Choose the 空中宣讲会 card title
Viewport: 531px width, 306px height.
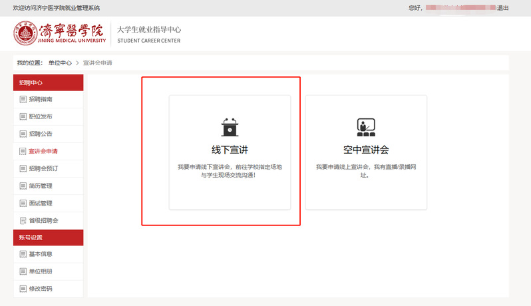tap(366, 150)
